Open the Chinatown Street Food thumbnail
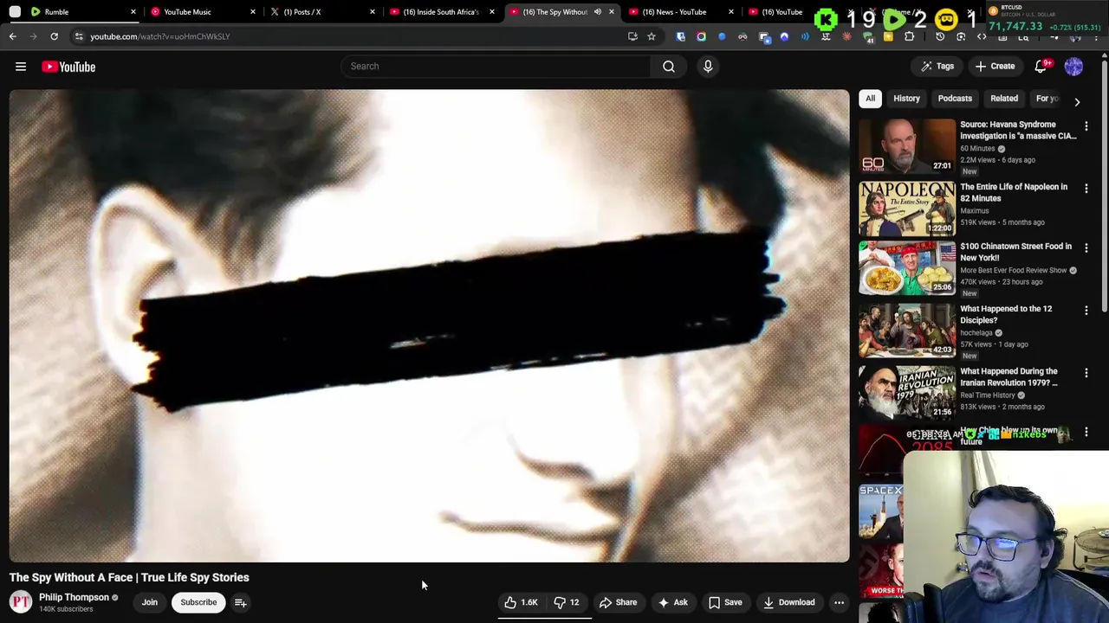The width and height of the screenshot is (1109, 623). [907, 268]
